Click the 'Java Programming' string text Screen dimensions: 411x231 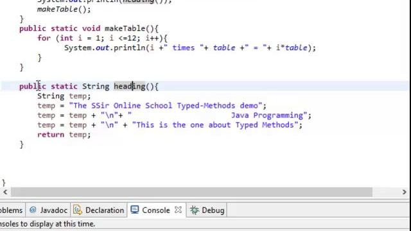tap(267, 116)
